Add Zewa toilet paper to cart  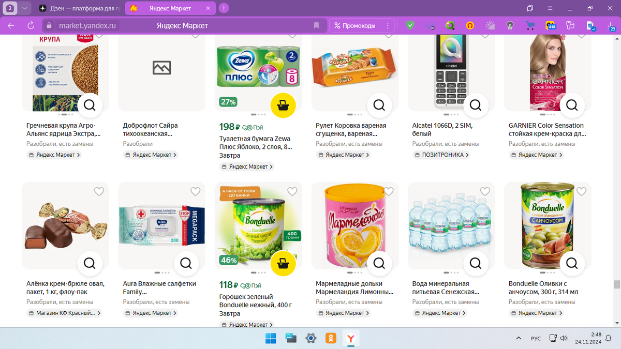pos(283,105)
